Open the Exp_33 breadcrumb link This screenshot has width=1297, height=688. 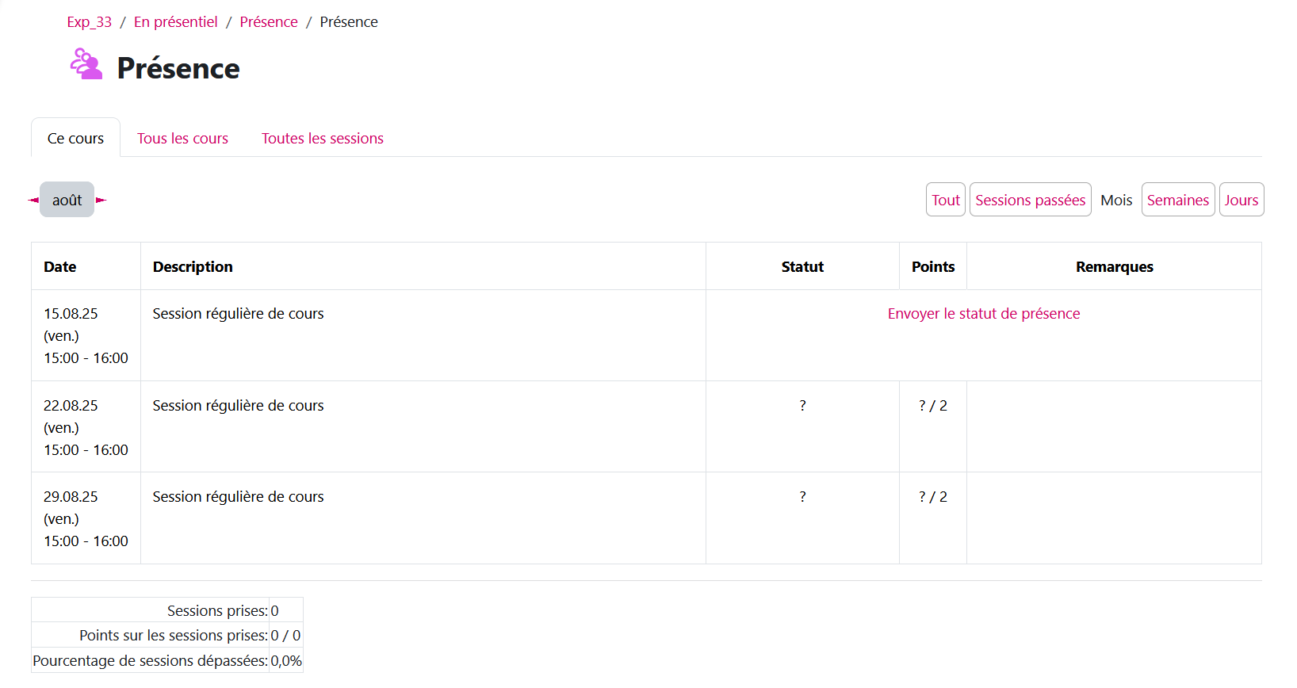[x=89, y=22]
